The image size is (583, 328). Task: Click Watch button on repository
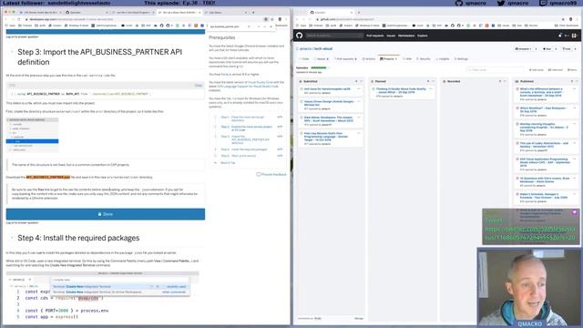tap(523, 48)
